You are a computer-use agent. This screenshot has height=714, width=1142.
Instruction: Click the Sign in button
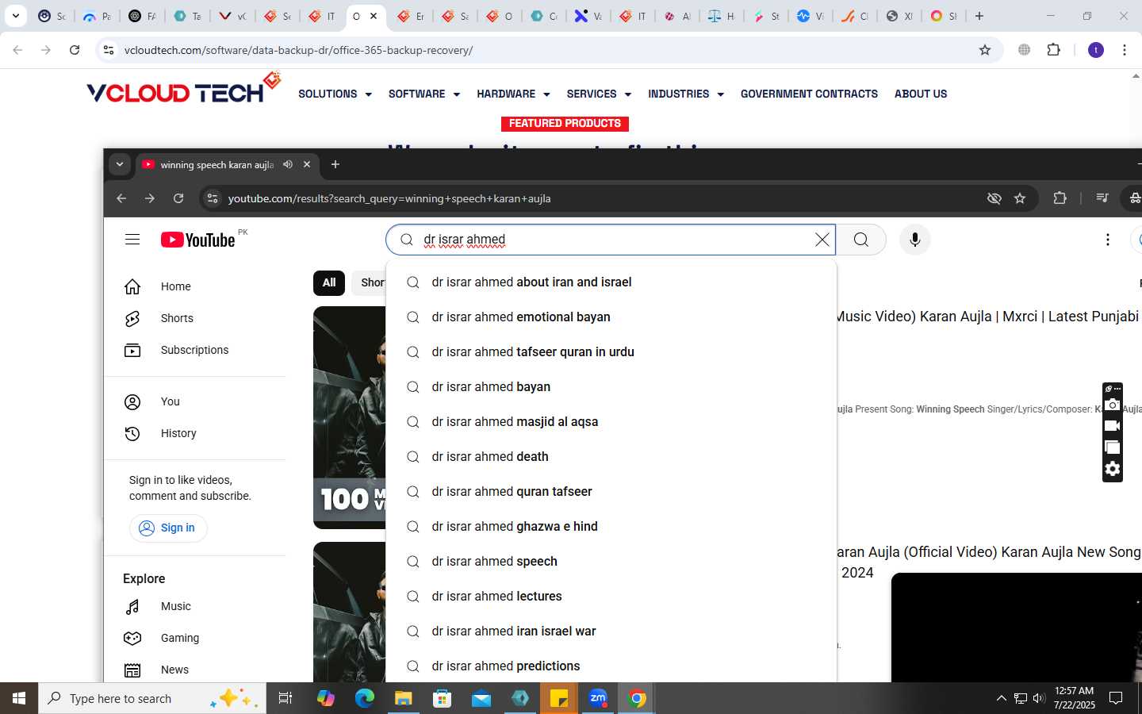click(168, 528)
